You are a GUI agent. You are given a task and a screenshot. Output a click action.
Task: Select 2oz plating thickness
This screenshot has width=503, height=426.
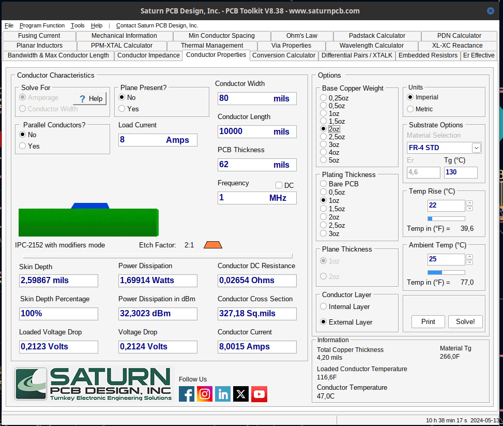(x=330, y=217)
